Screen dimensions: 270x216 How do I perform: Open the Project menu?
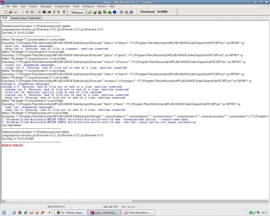pyautogui.click(x=33, y=6)
